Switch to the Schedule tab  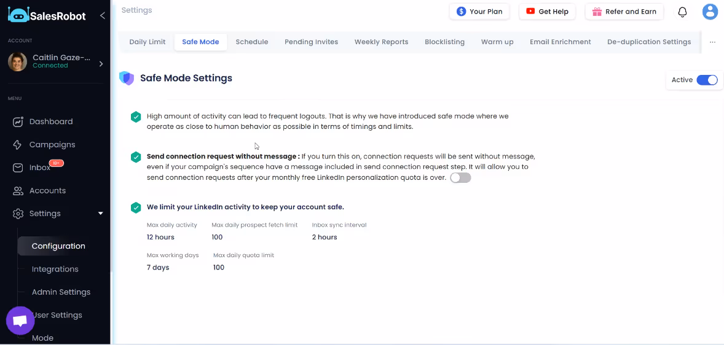pyautogui.click(x=251, y=42)
